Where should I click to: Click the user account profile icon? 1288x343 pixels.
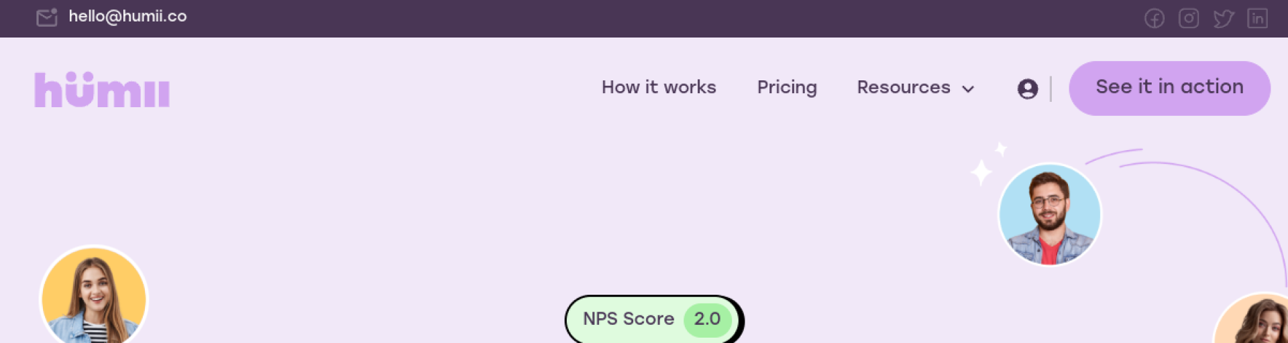[x=1027, y=88]
